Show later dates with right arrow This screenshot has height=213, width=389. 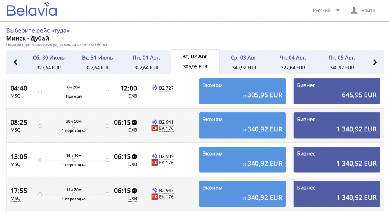[x=375, y=62]
